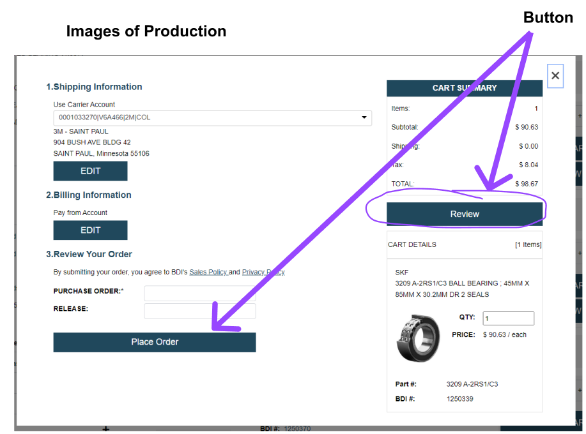Select the price $ 90.63 / each
This screenshot has height=434, width=586.
[505, 334]
